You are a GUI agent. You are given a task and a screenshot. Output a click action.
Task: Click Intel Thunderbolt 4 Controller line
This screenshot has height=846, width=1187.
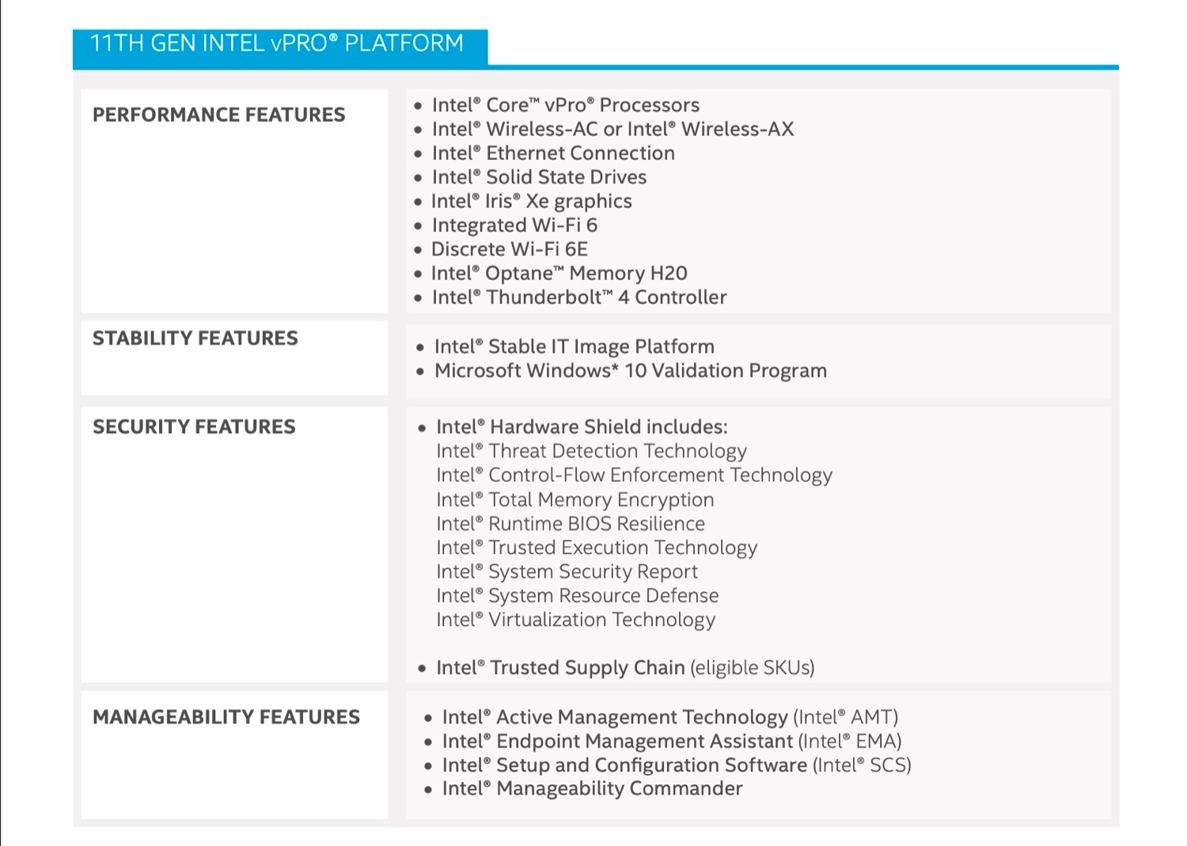(x=578, y=298)
